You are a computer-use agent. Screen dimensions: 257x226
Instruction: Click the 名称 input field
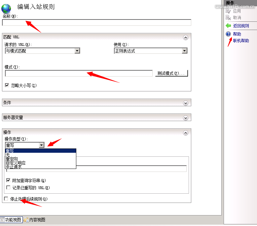pyautogui.click(x=96, y=22)
